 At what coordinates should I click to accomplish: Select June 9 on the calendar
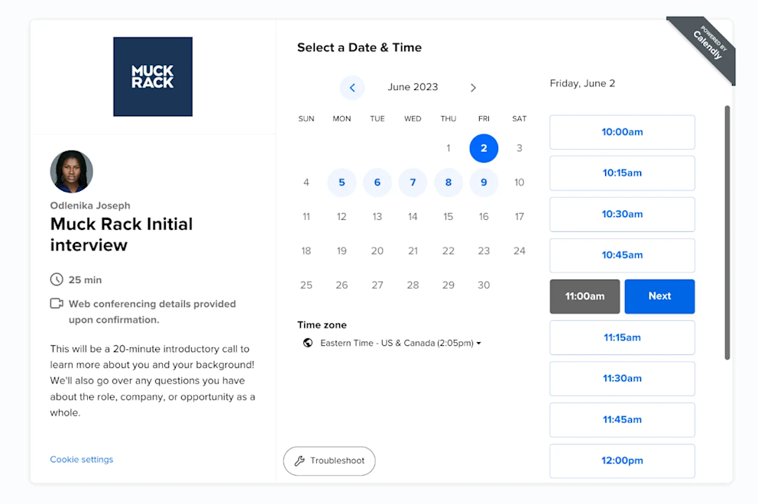(x=484, y=183)
